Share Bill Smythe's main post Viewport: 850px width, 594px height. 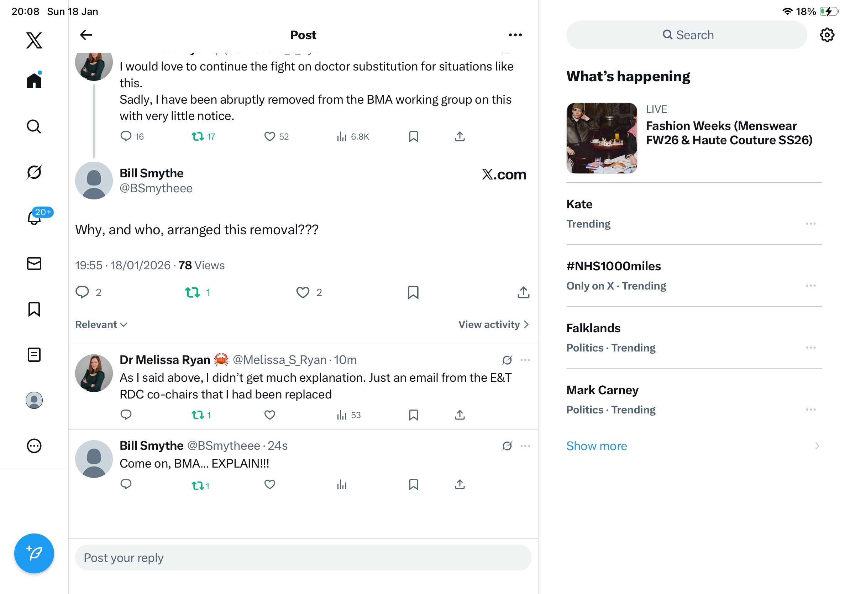[x=523, y=293]
